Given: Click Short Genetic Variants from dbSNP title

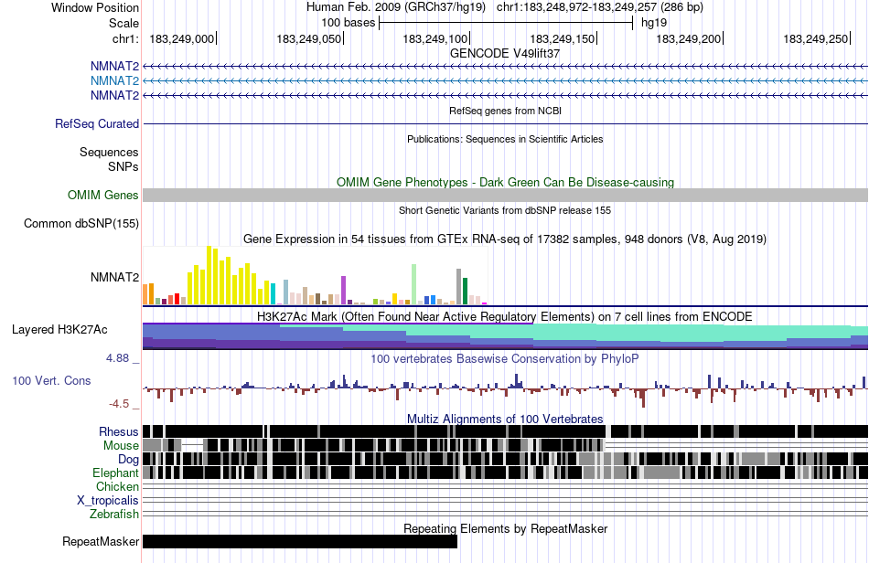Looking at the screenshot, I should click(x=505, y=210).
